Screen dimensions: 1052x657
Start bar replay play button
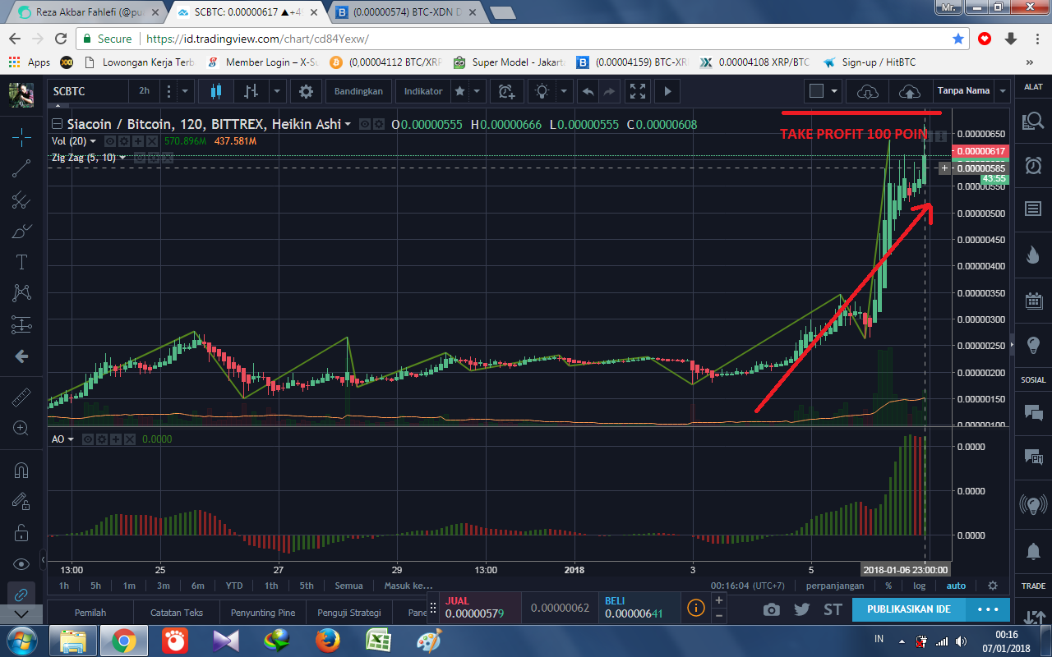pyautogui.click(x=667, y=91)
